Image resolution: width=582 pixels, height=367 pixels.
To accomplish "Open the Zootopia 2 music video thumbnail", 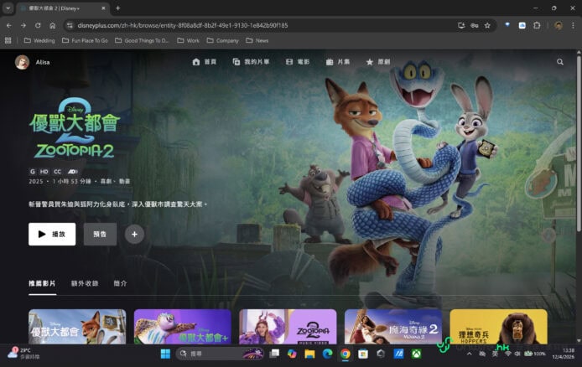I will [x=288, y=327].
